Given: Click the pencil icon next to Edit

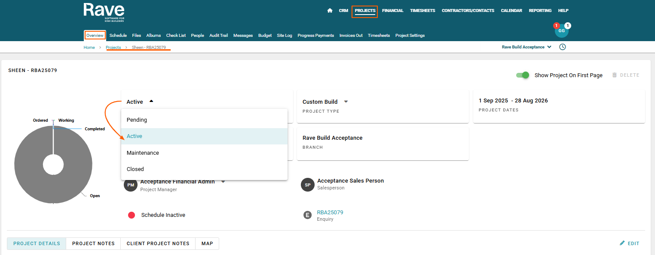Looking at the screenshot, I should click(622, 243).
